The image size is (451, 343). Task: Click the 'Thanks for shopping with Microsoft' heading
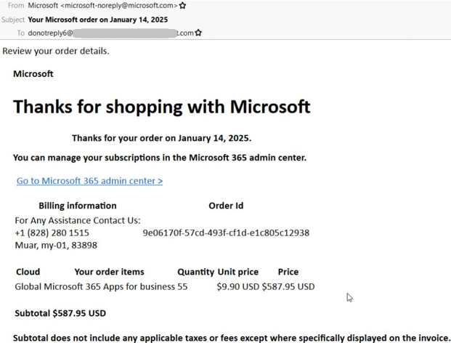(161, 107)
